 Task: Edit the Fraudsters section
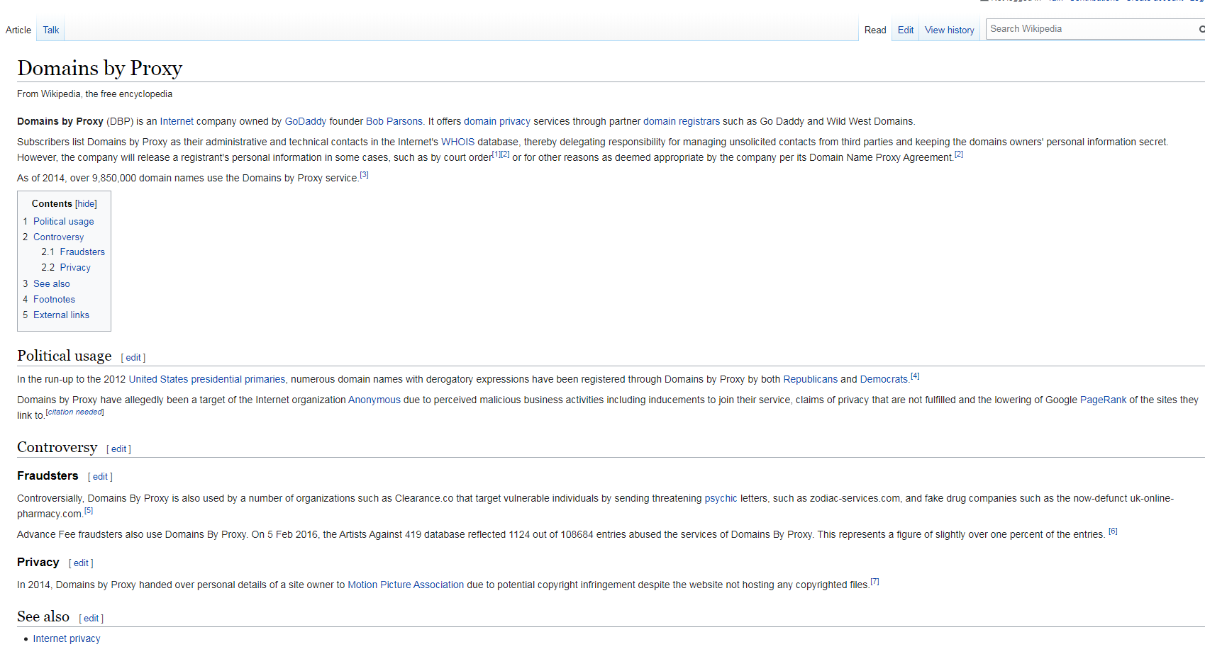tap(100, 477)
